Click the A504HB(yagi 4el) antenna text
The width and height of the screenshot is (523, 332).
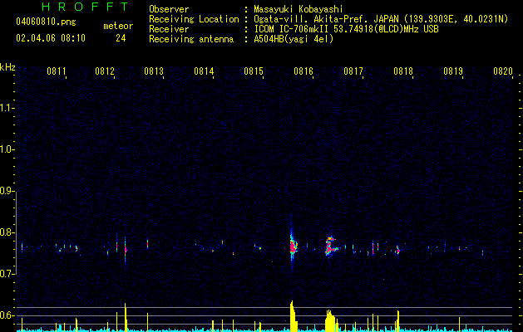pos(294,39)
